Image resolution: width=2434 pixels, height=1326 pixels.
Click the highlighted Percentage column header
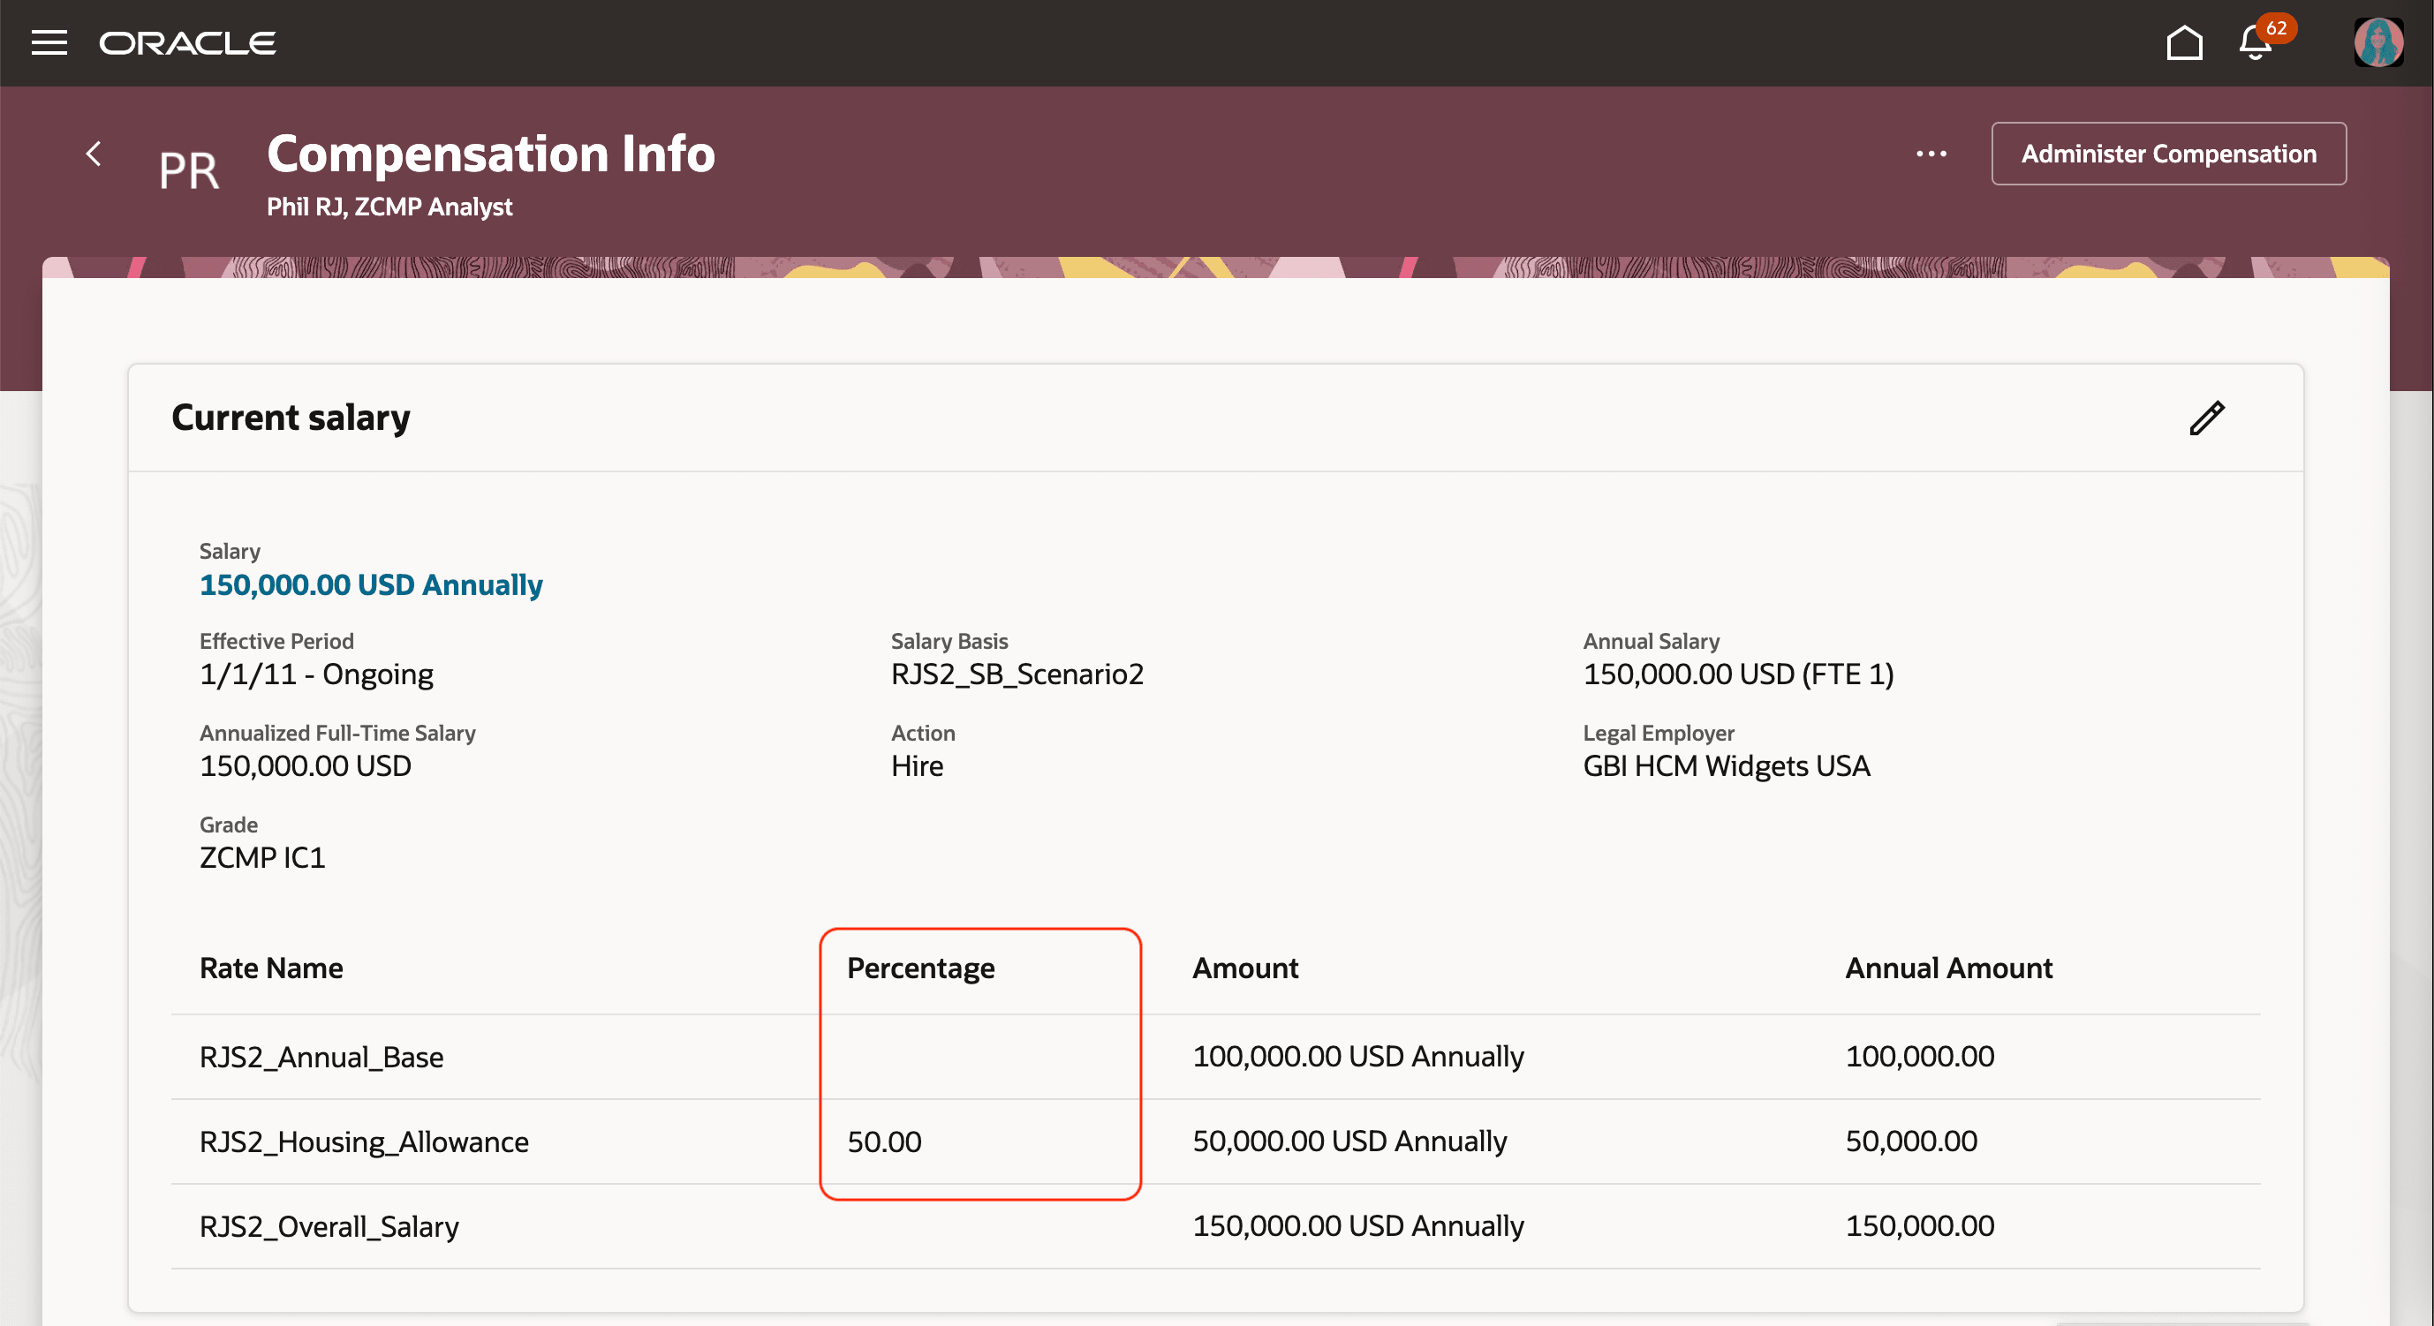(920, 968)
